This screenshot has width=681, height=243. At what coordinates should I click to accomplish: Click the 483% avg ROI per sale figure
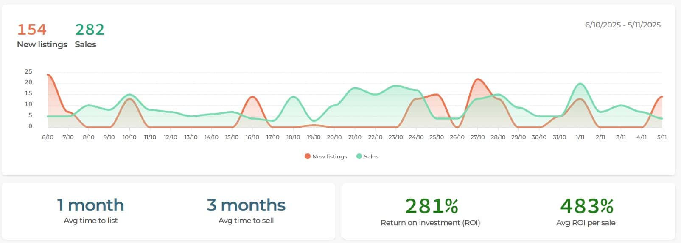[x=586, y=206]
